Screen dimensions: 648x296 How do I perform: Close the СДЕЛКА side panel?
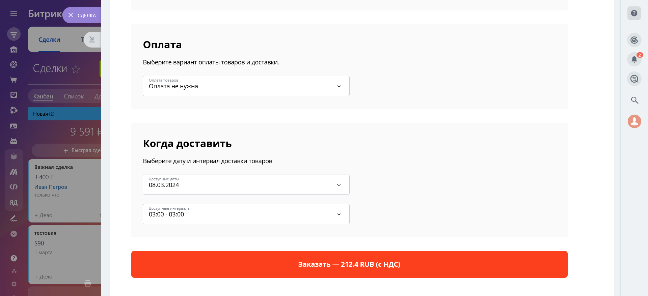click(x=71, y=15)
